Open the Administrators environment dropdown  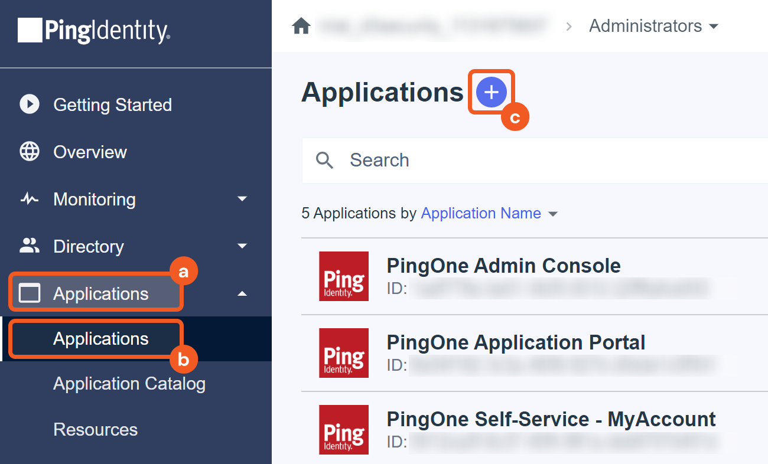(x=654, y=27)
